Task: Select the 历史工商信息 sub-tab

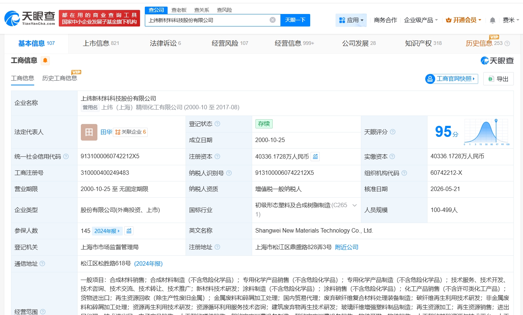Action: coord(60,78)
